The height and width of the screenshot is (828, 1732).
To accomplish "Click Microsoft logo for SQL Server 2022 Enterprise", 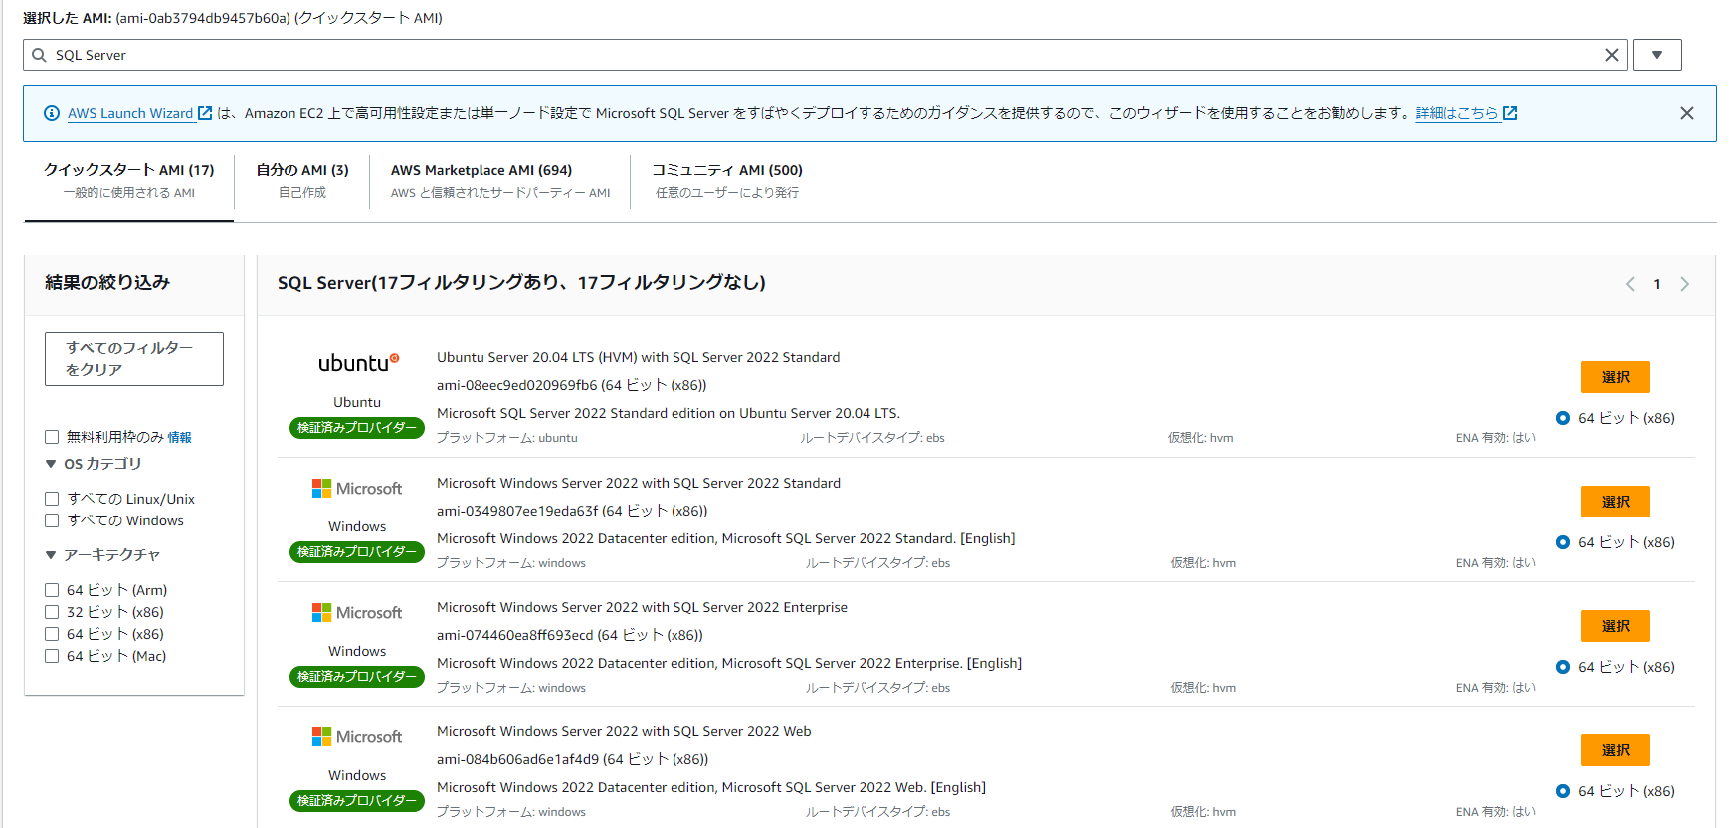I will (357, 613).
